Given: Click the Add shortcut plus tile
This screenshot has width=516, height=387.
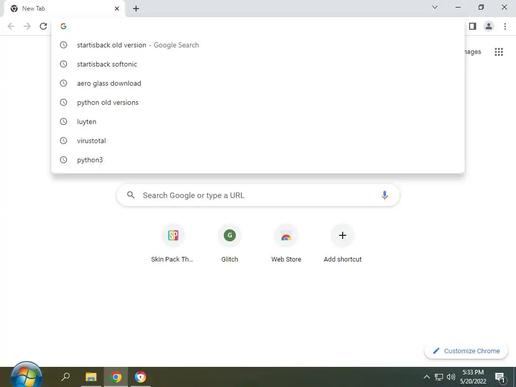Looking at the screenshot, I should pyautogui.click(x=343, y=243).
